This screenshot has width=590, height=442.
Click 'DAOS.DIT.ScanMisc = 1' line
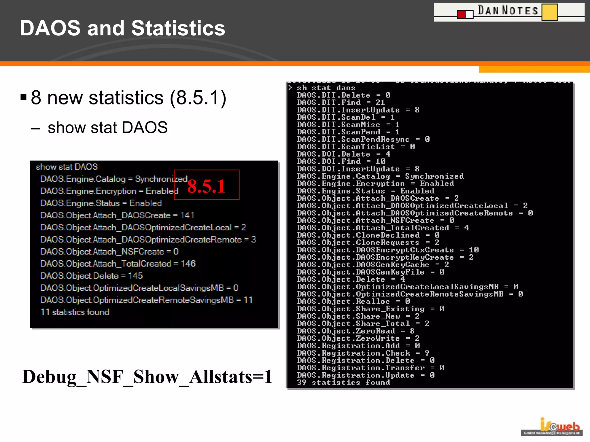click(349, 125)
